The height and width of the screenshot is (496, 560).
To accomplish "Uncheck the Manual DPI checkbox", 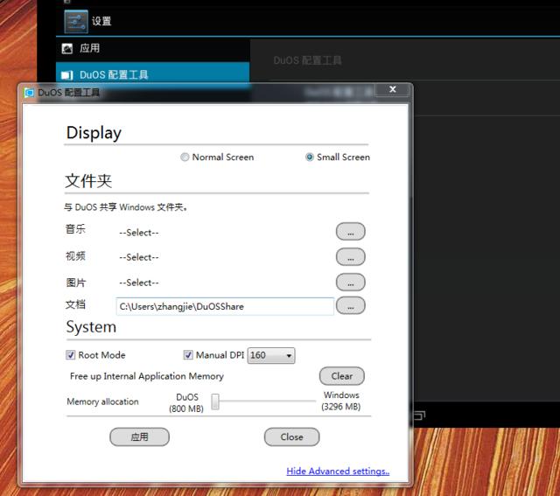I will (x=188, y=355).
